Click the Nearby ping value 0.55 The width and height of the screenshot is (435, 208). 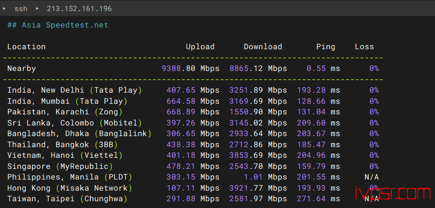[316, 69]
